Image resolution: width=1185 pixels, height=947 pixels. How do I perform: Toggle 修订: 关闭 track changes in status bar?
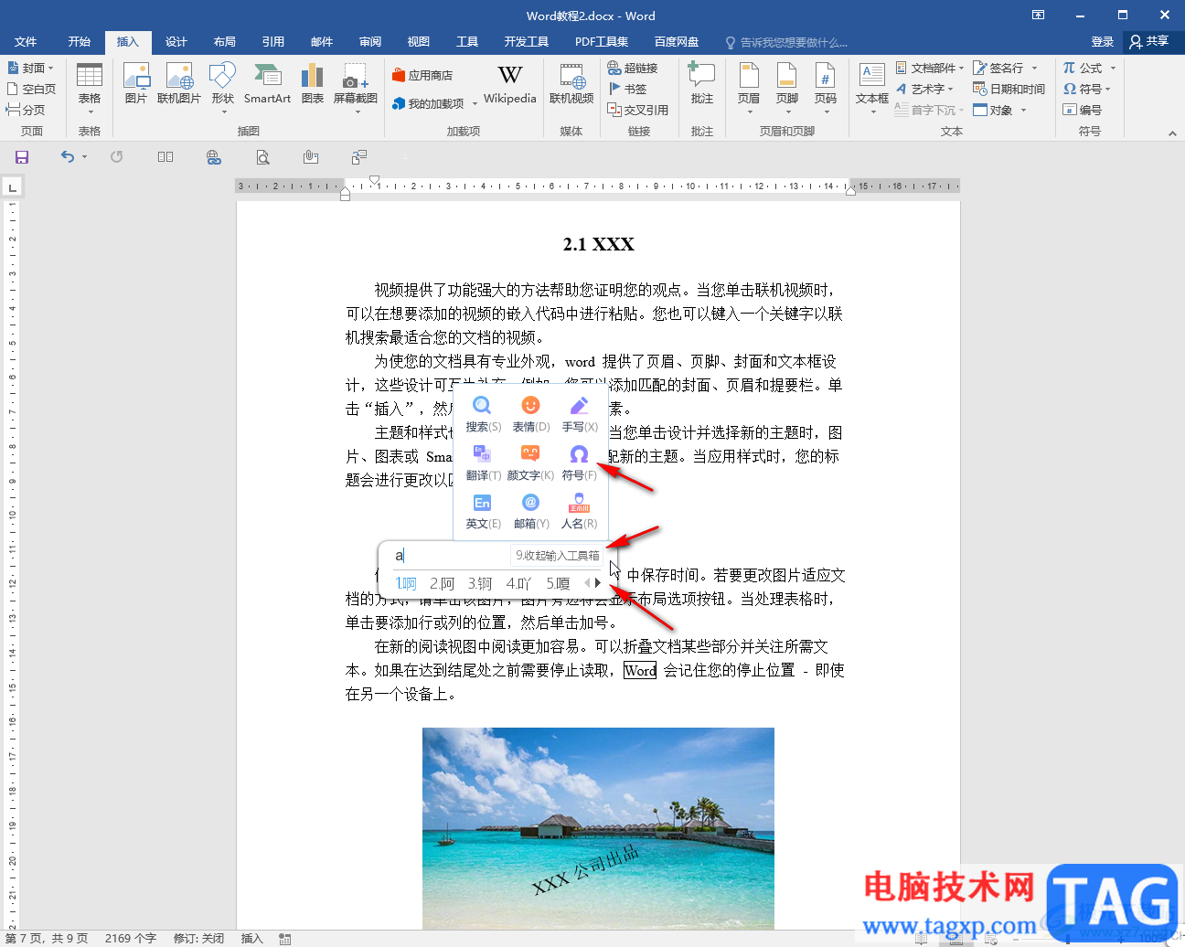click(x=198, y=938)
